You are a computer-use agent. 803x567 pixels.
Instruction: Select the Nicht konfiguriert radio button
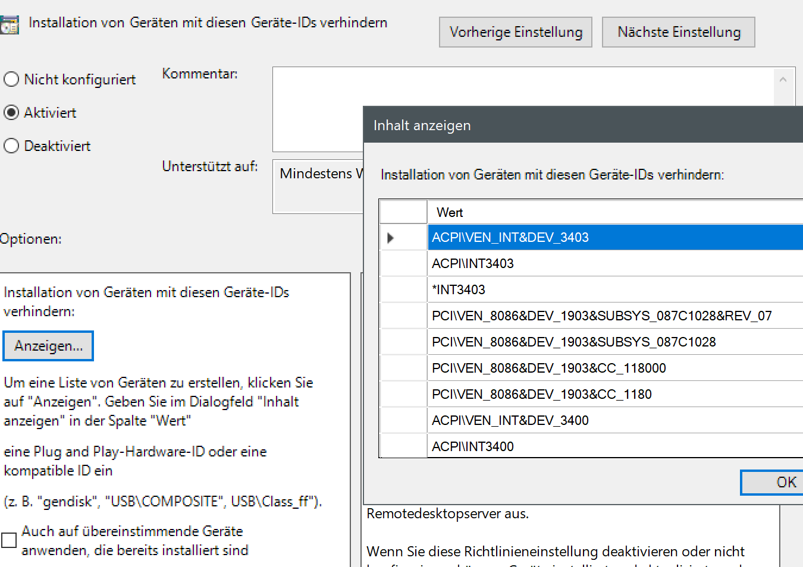tap(11, 79)
